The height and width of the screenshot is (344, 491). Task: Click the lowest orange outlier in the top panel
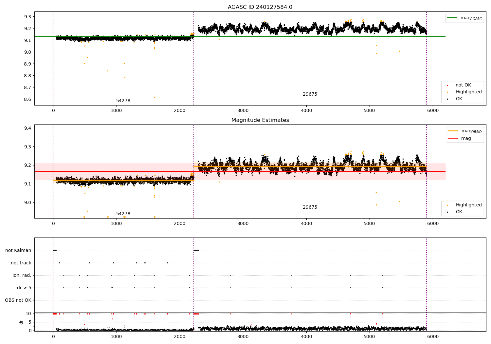pos(155,97)
